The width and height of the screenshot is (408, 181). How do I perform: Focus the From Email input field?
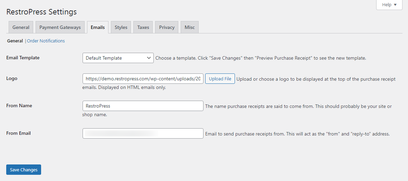click(x=143, y=133)
